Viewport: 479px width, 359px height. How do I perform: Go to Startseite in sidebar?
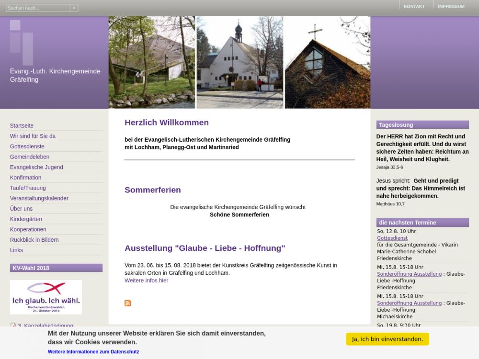pyautogui.click(x=22, y=126)
